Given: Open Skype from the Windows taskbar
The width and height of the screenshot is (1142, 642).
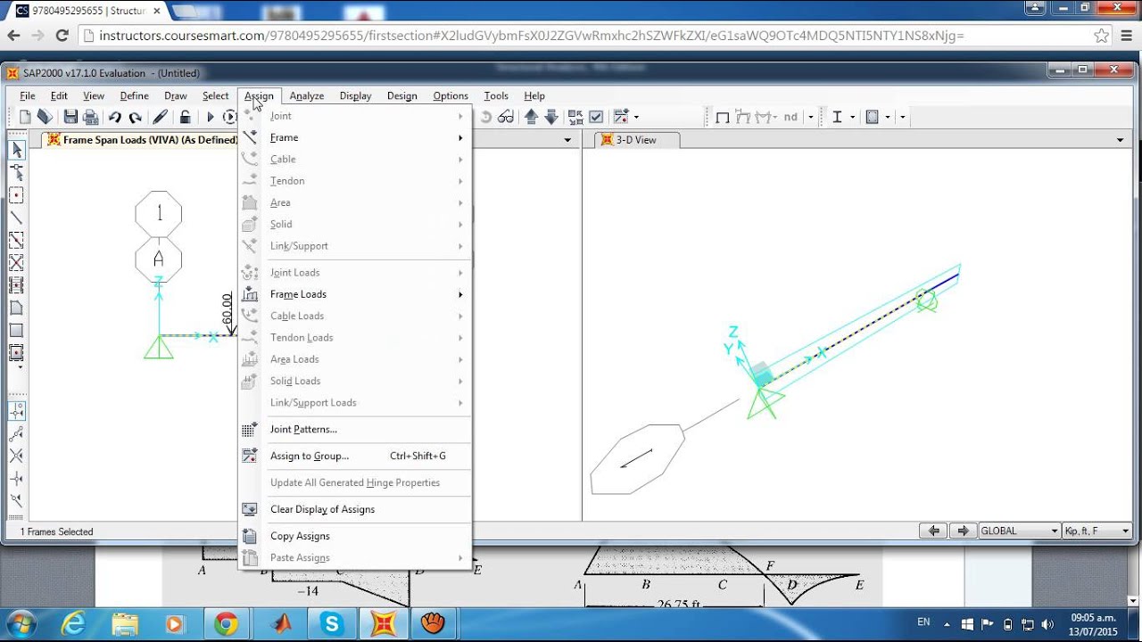Looking at the screenshot, I should click(x=331, y=623).
